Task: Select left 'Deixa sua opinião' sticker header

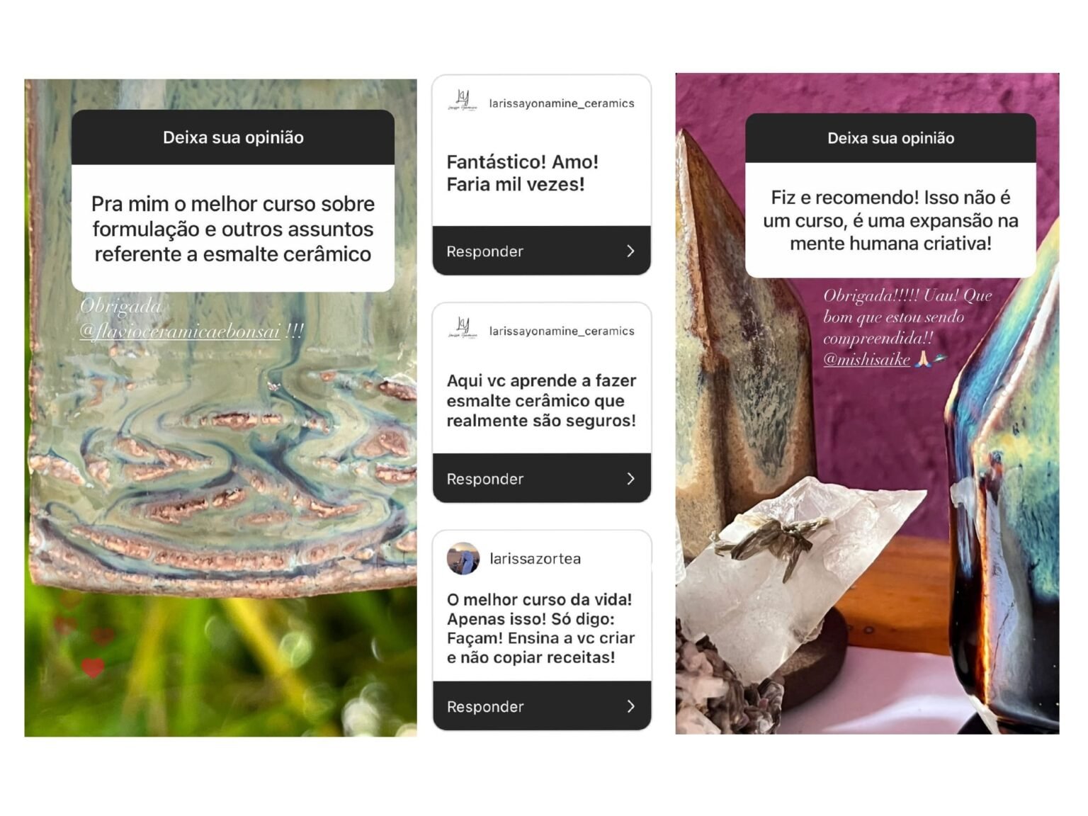Action: [233, 137]
